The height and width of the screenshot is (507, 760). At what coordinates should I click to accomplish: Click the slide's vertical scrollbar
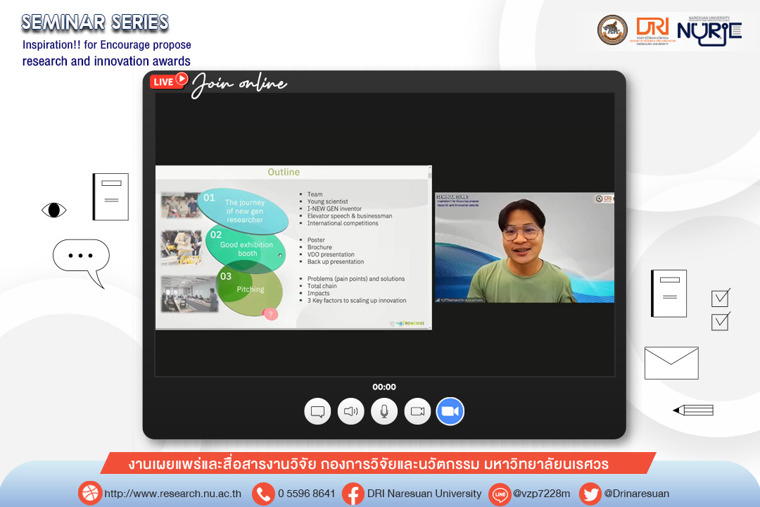point(429,247)
